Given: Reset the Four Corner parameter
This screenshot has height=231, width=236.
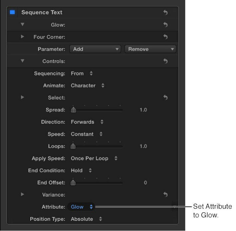Looking at the screenshot, I should pyautogui.click(x=165, y=37).
